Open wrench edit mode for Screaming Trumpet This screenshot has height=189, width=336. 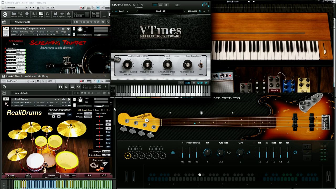6,29
